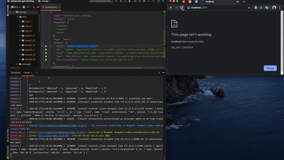Reload page via browser toolbar icon
The height and width of the screenshot is (160, 284).
tap(181, 8)
